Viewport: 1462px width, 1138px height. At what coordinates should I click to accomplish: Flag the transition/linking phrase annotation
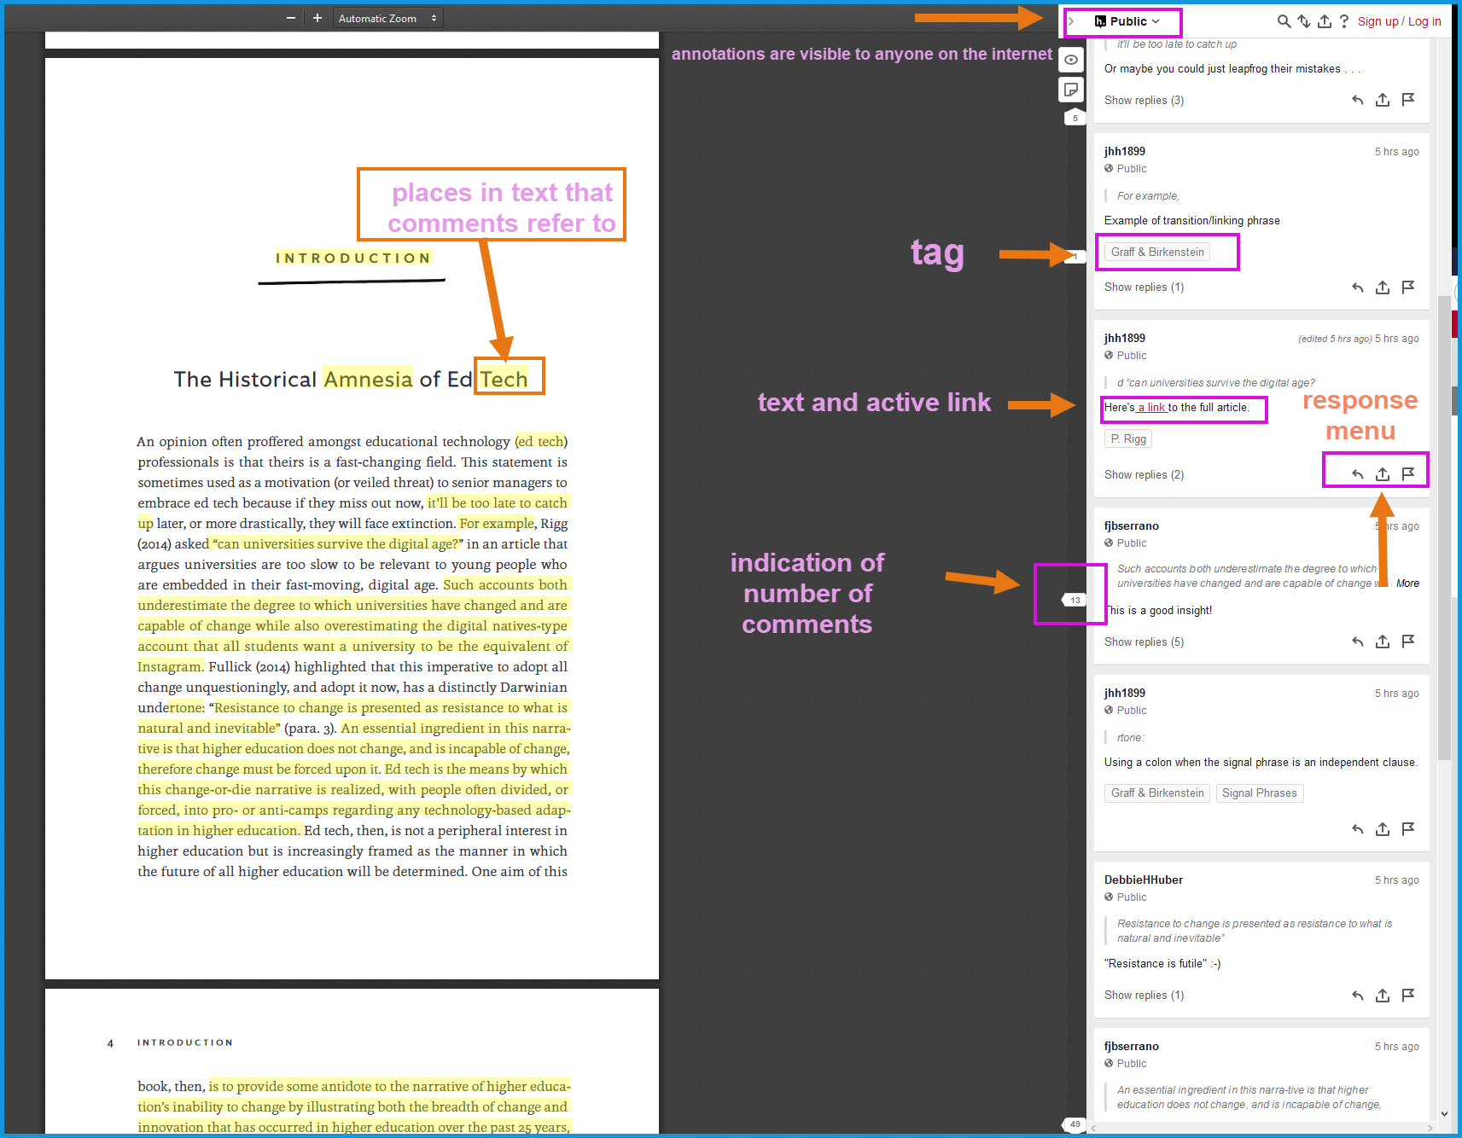pyautogui.click(x=1408, y=287)
